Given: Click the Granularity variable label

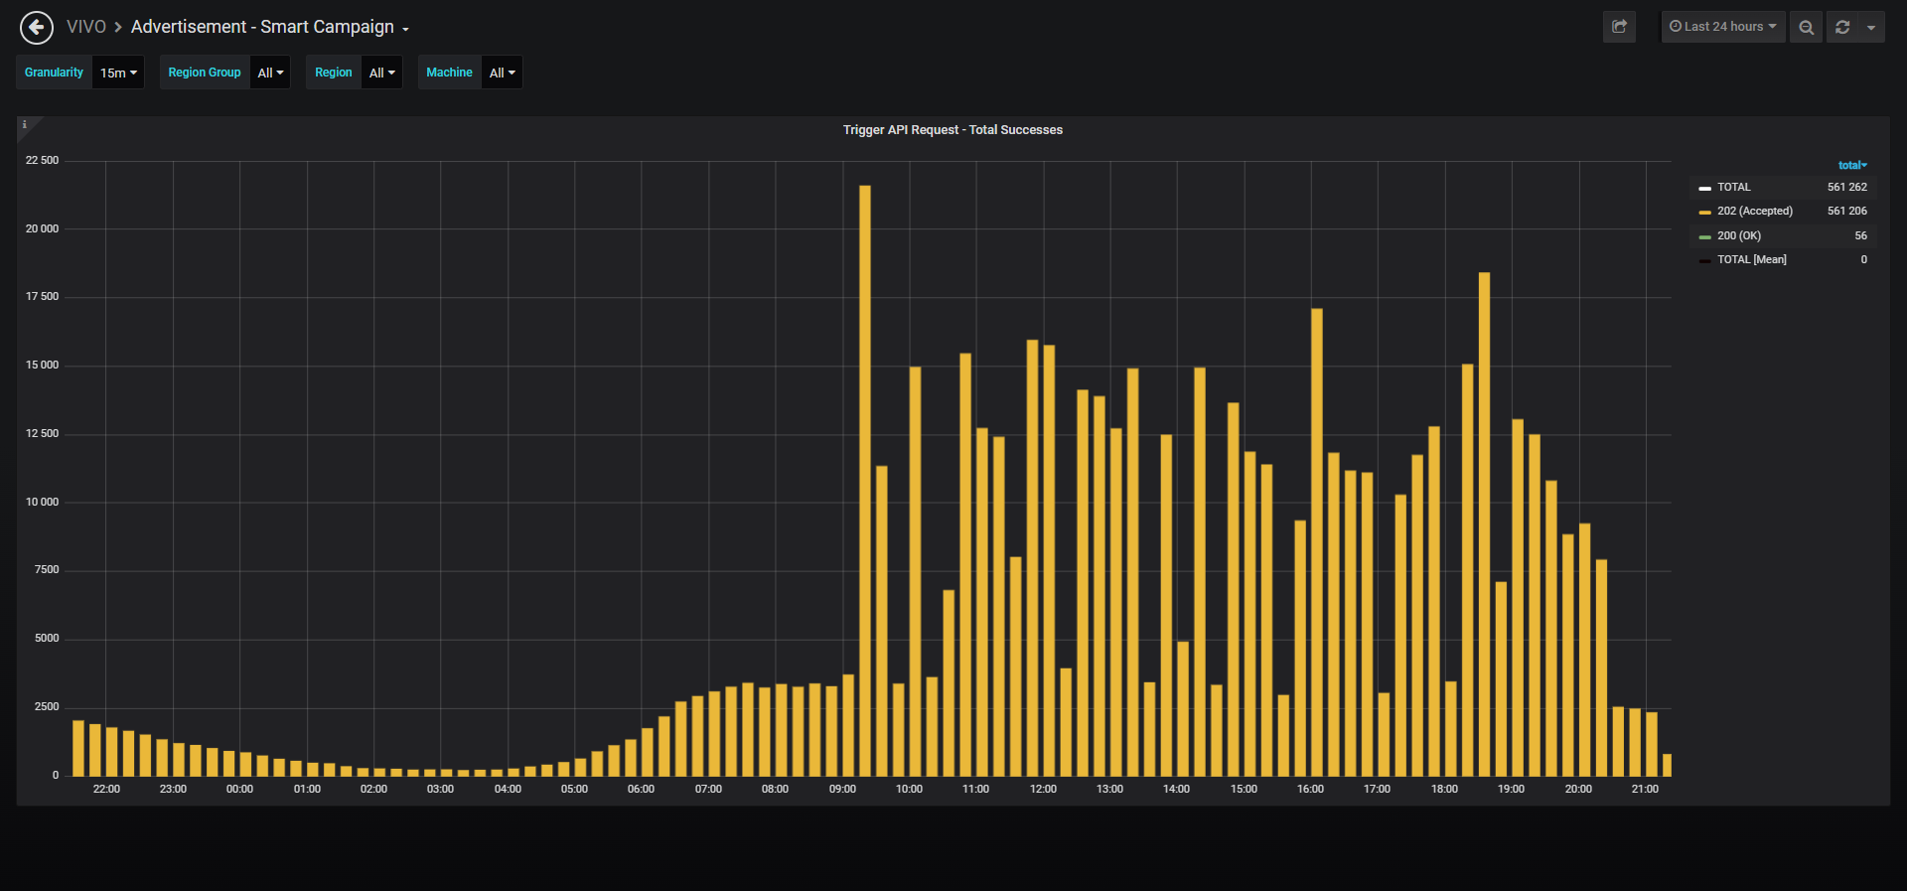Looking at the screenshot, I should point(54,73).
